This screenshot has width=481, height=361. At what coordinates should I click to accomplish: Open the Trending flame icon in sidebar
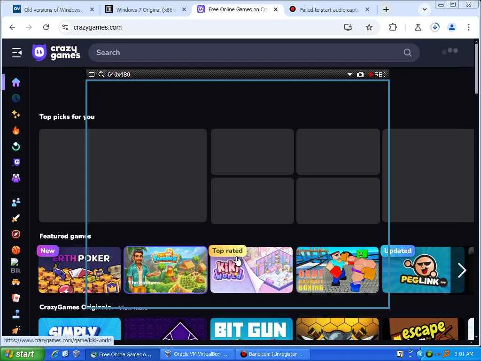[x=16, y=131]
